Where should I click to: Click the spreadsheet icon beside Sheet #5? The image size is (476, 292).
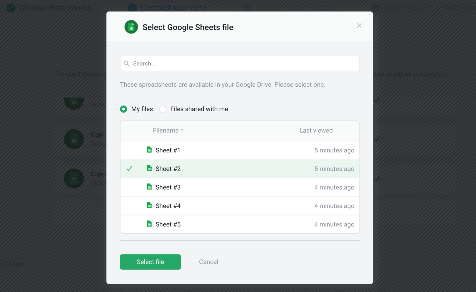coord(149,224)
